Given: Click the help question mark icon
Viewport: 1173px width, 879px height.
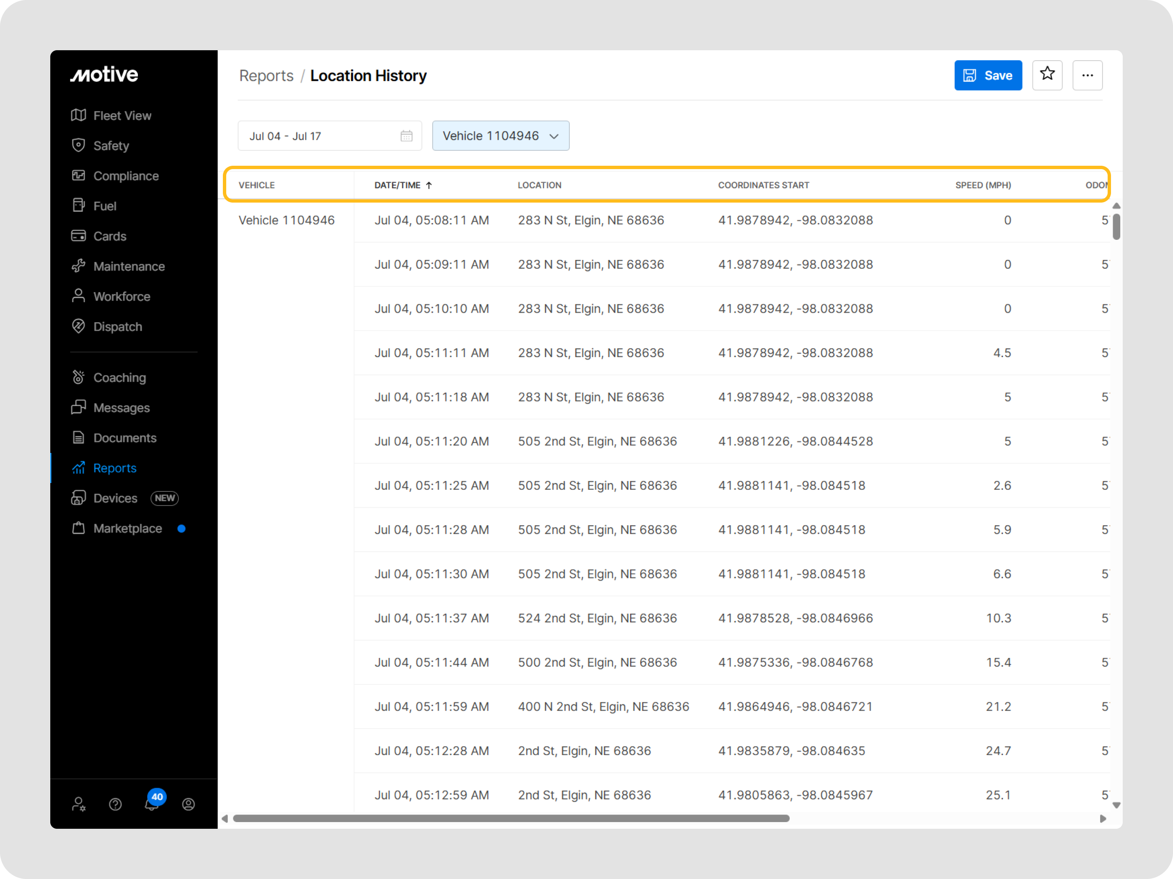Looking at the screenshot, I should pos(115,804).
